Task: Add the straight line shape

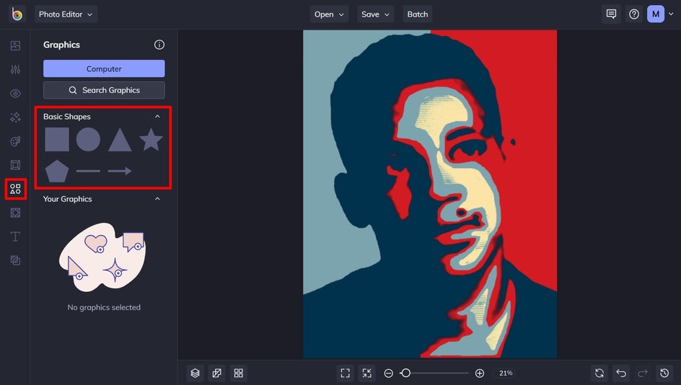Action: coord(88,171)
